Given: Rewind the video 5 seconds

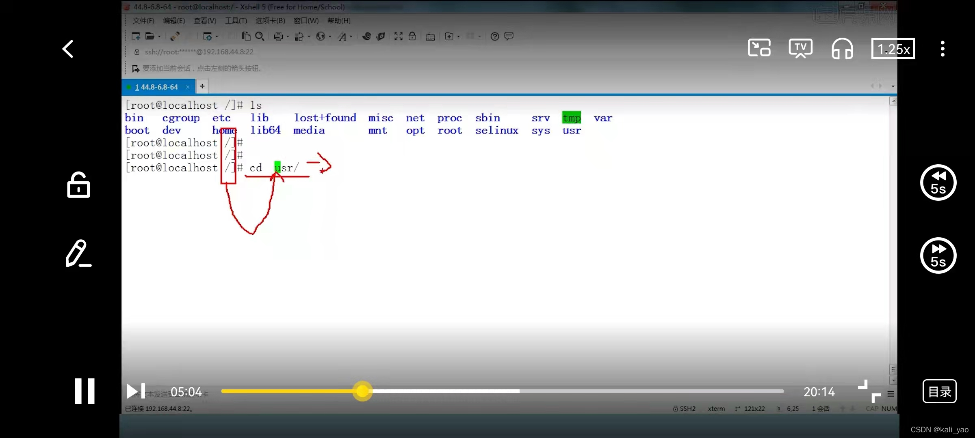Looking at the screenshot, I should tap(938, 182).
